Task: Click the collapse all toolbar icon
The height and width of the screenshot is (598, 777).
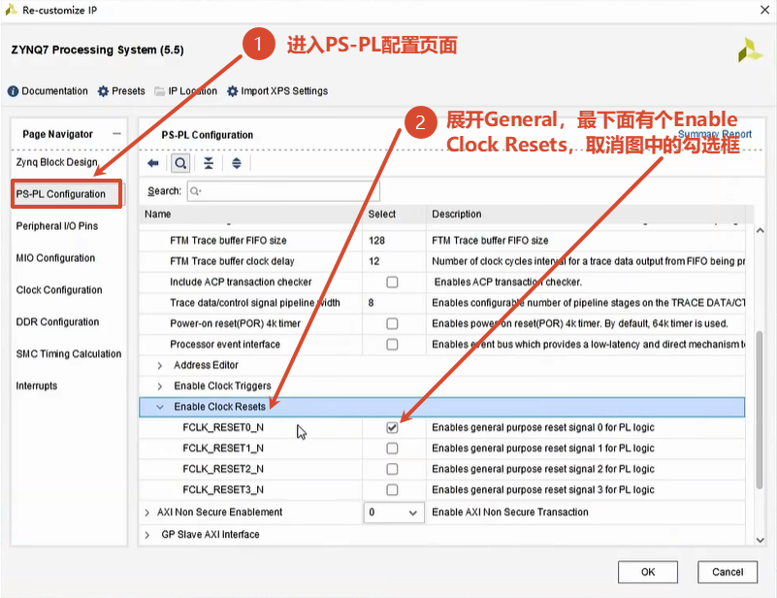Action: pos(209,163)
